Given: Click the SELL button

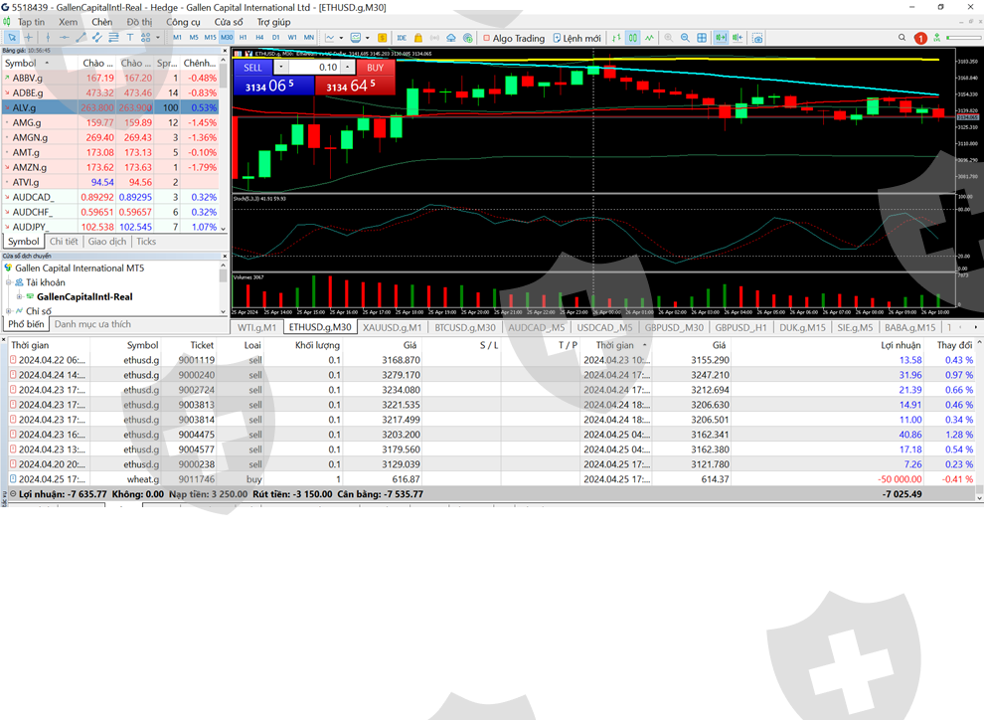Looking at the screenshot, I should coord(252,68).
